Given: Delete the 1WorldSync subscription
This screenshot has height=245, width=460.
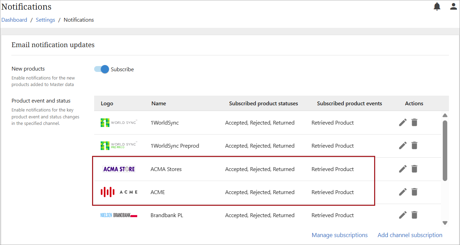Looking at the screenshot, I should click(414, 122).
